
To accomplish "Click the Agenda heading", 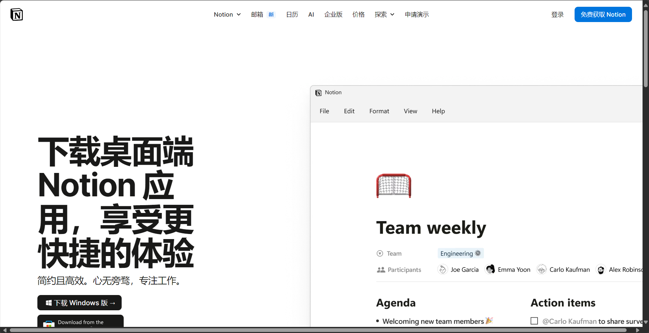I will 396,303.
